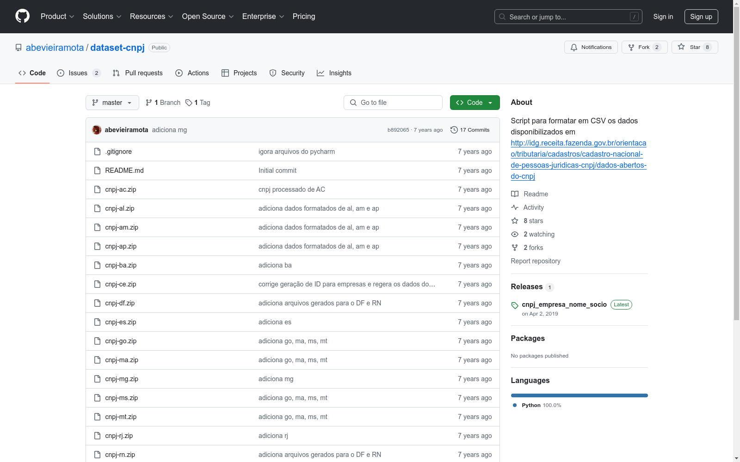Open the master branch selector dropdown

tap(112, 103)
